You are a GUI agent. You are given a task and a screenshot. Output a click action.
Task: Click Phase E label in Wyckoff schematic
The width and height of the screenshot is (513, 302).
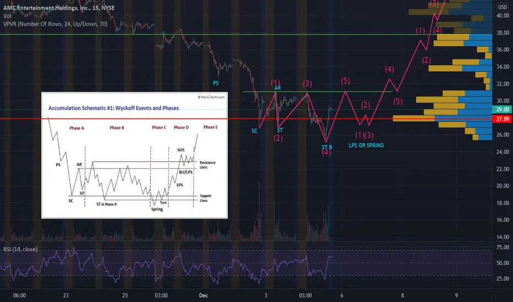pos(210,127)
